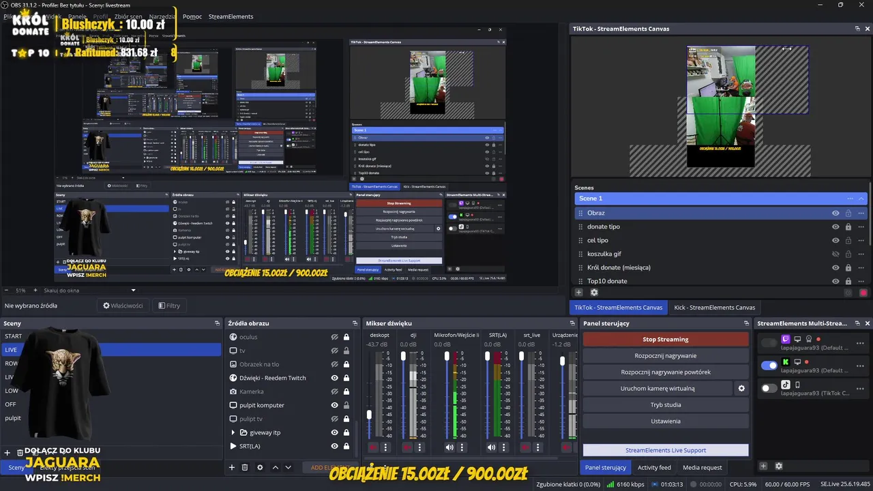
Task: Switch to Kick - StreamElements Canvas tab
Action: click(715, 308)
